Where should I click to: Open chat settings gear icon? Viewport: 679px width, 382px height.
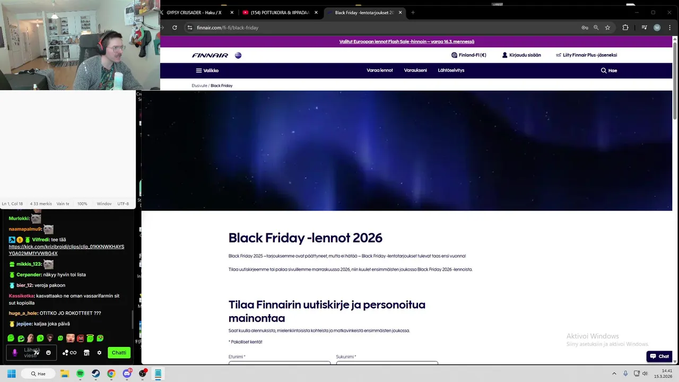click(x=99, y=352)
